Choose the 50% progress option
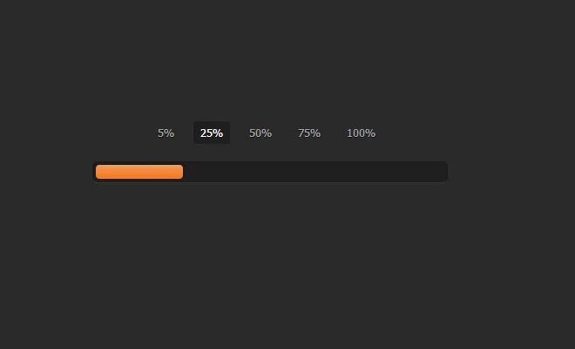The width and height of the screenshot is (575, 349). [x=260, y=133]
